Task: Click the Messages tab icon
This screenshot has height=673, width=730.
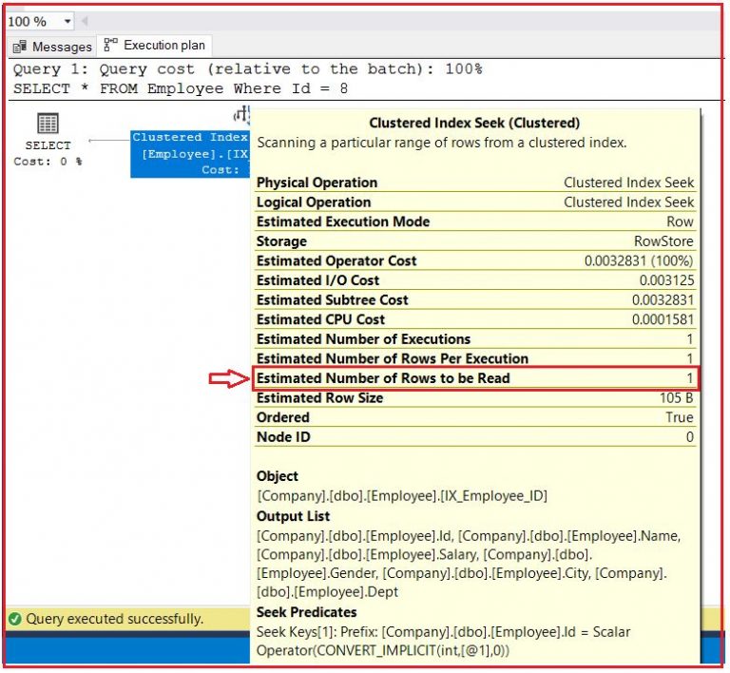Action: point(20,47)
